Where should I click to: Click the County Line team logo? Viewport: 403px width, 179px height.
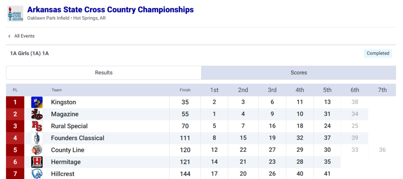point(37,150)
